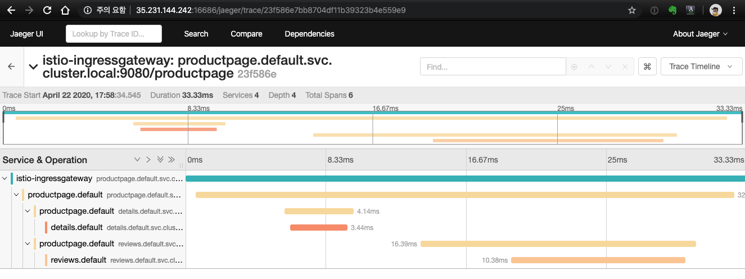
Task: Click the Jaeger UI home link
Action: coord(26,34)
